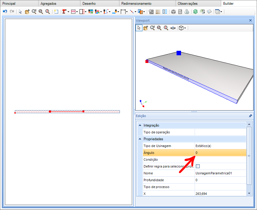This screenshot has height=210, width=257.
Task: Open the Observações tab
Action: pyautogui.click(x=188, y=4)
